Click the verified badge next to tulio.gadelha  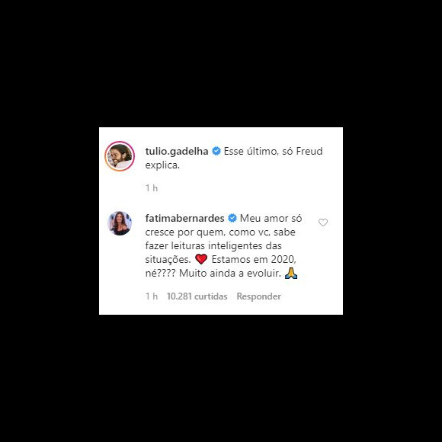click(216, 151)
